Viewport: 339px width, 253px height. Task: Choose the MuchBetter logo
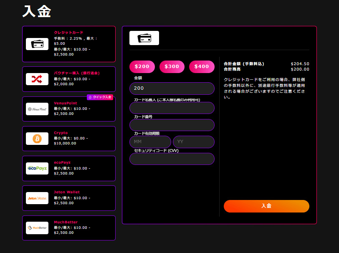coord(37,228)
